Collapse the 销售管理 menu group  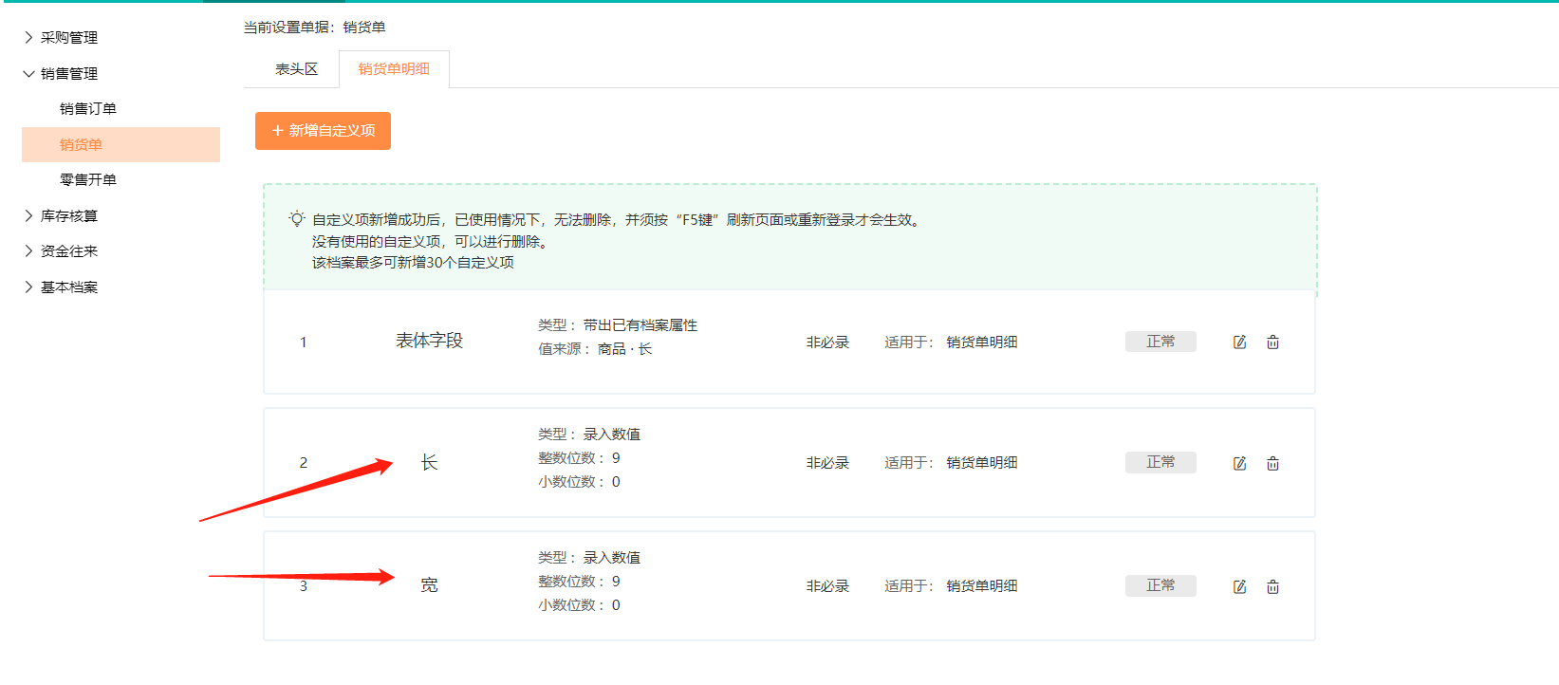point(68,74)
